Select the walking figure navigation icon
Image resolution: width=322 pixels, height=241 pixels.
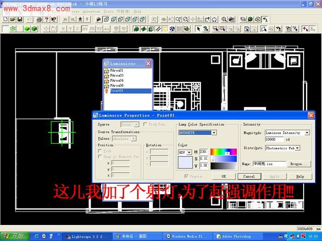coord(80,19)
